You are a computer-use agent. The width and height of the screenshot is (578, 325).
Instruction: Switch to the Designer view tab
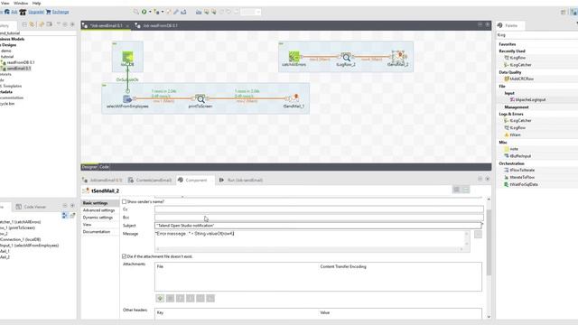89,167
